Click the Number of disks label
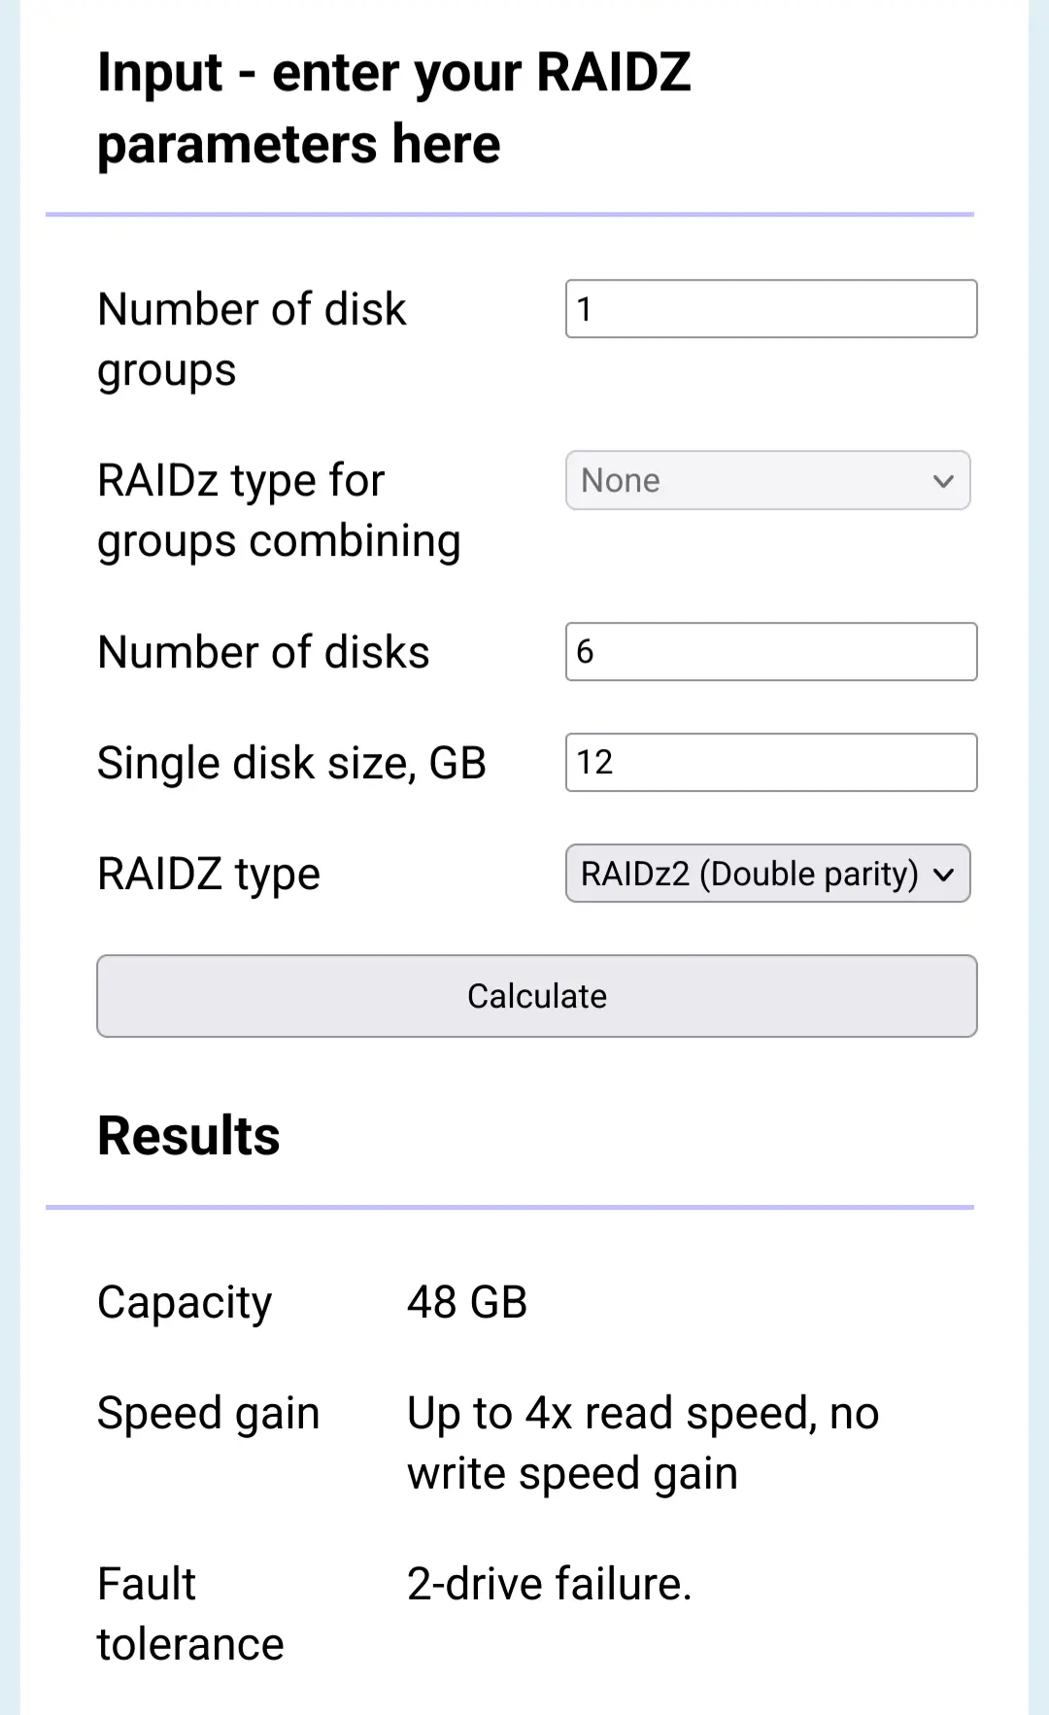The image size is (1049, 1715). [x=263, y=652]
